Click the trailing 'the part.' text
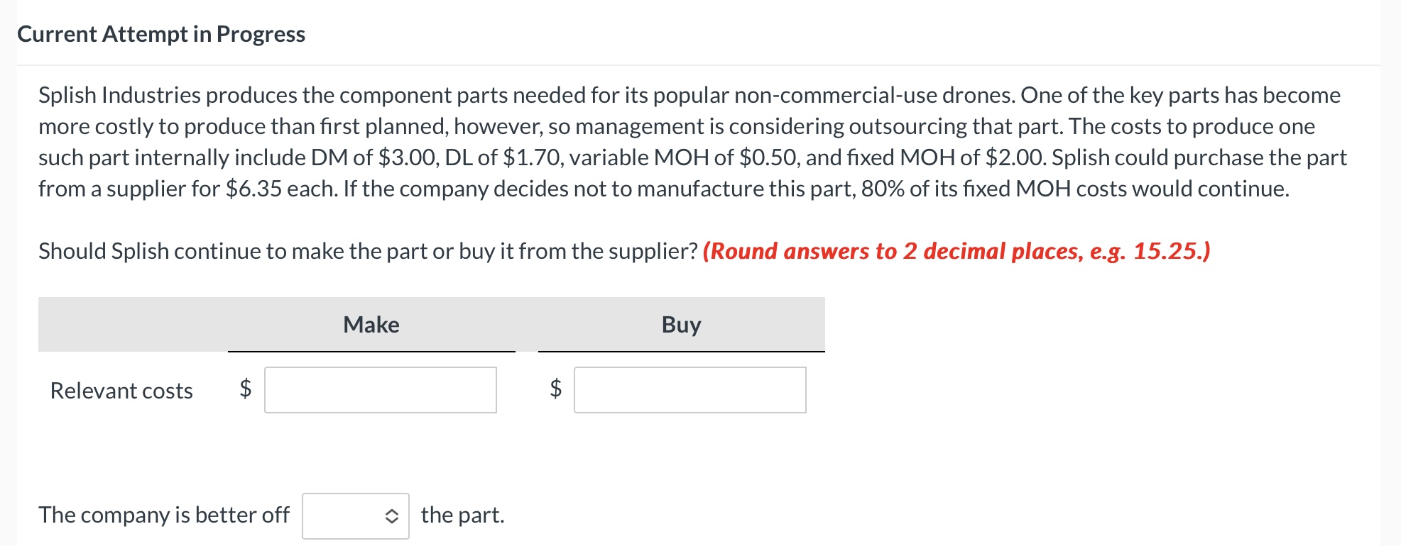The image size is (1401, 546). [x=463, y=515]
